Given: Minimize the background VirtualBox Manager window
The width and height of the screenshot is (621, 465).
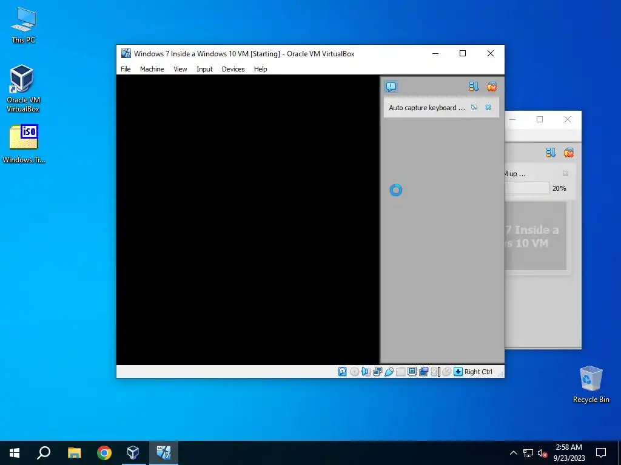Looking at the screenshot, I should [x=512, y=119].
